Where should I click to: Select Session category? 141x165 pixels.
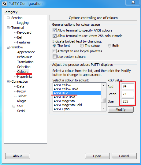tap(17, 18)
